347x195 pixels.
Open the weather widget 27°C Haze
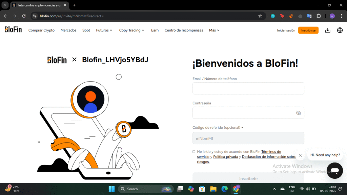coord(12,189)
